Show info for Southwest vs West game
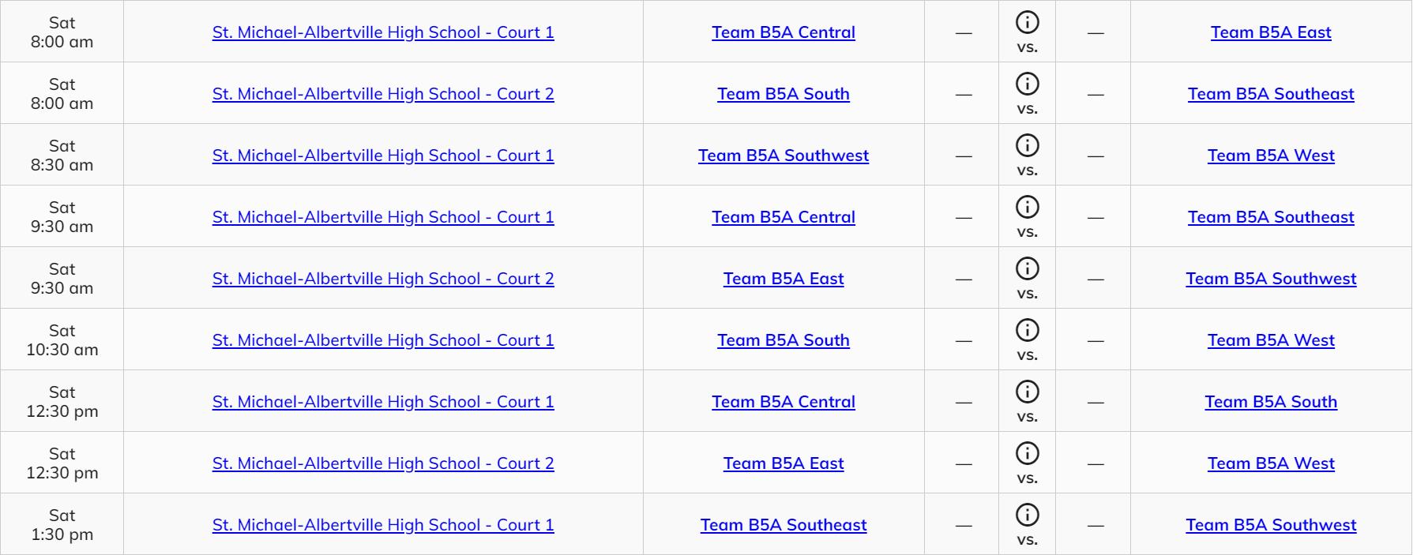Image resolution: width=1413 pixels, height=555 pixels. [x=1027, y=145]
